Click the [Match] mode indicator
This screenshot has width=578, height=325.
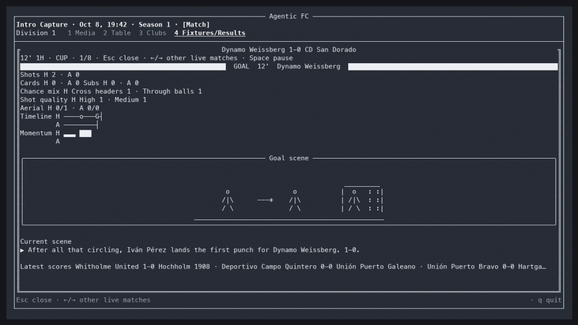pos(196,24)
